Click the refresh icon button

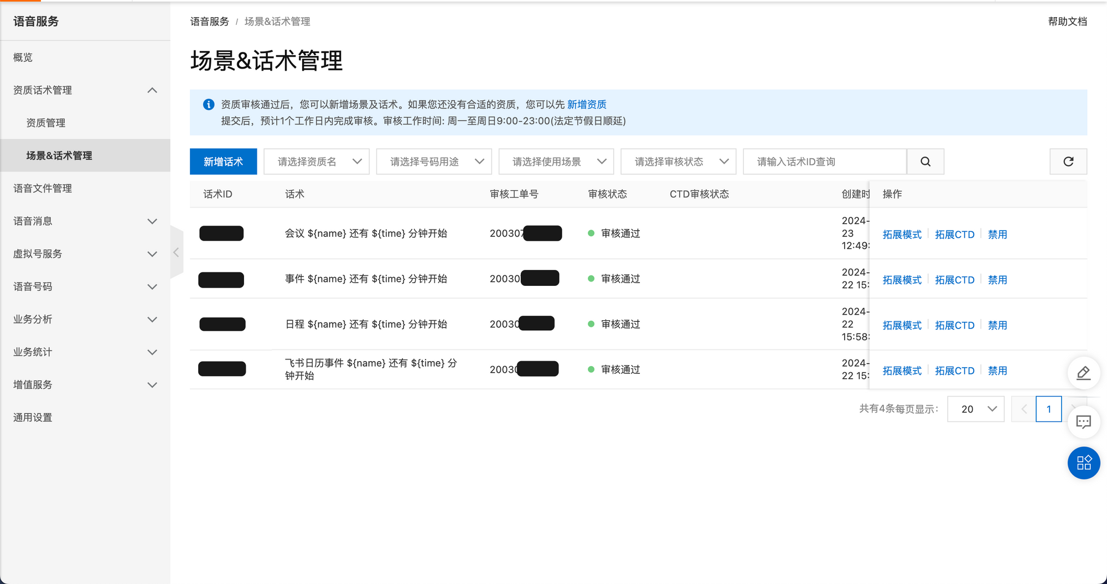coord(1068,161)
